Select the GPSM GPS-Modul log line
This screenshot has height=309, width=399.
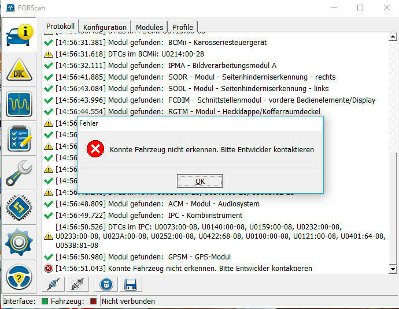point(143,257)
